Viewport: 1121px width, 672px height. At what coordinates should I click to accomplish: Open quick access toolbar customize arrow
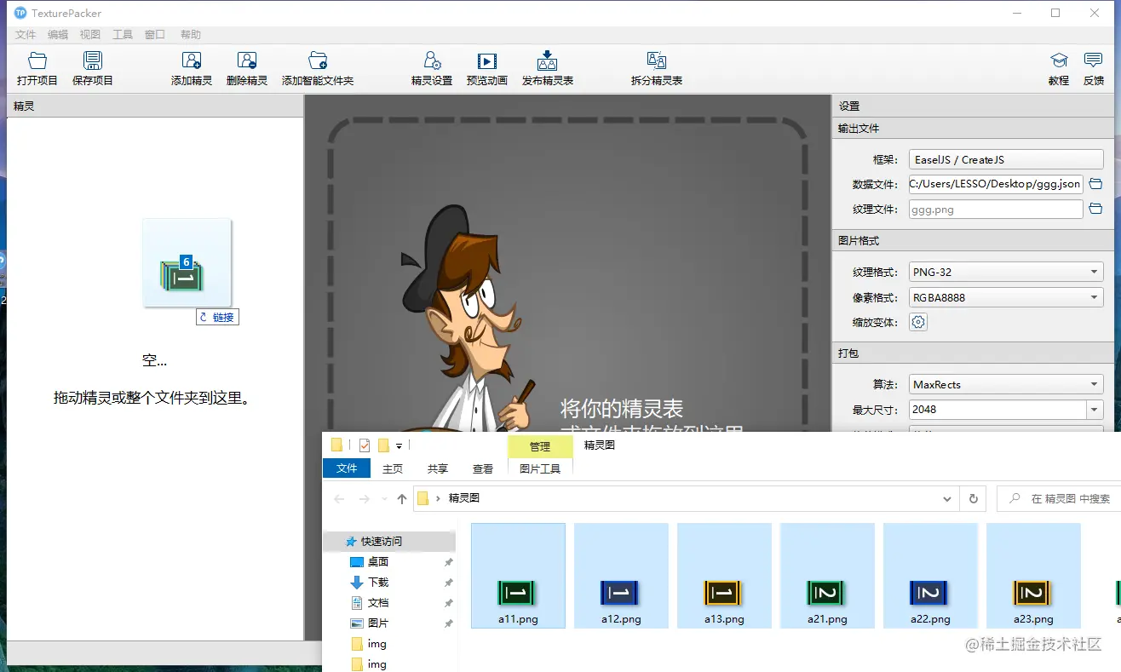[x=399, y=445]
